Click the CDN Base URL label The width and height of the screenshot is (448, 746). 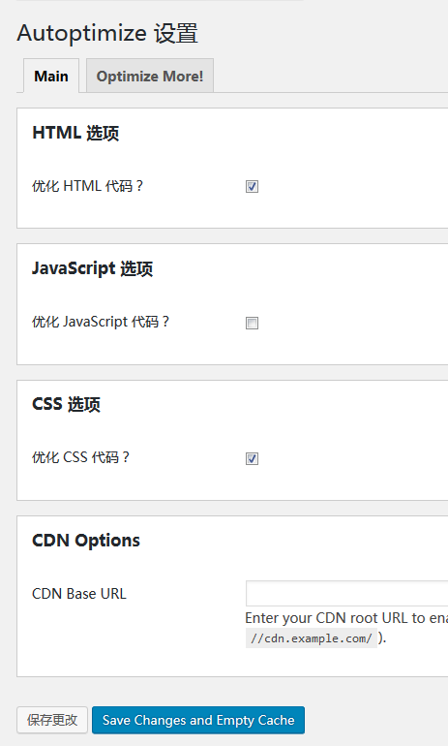click(79, 594)
